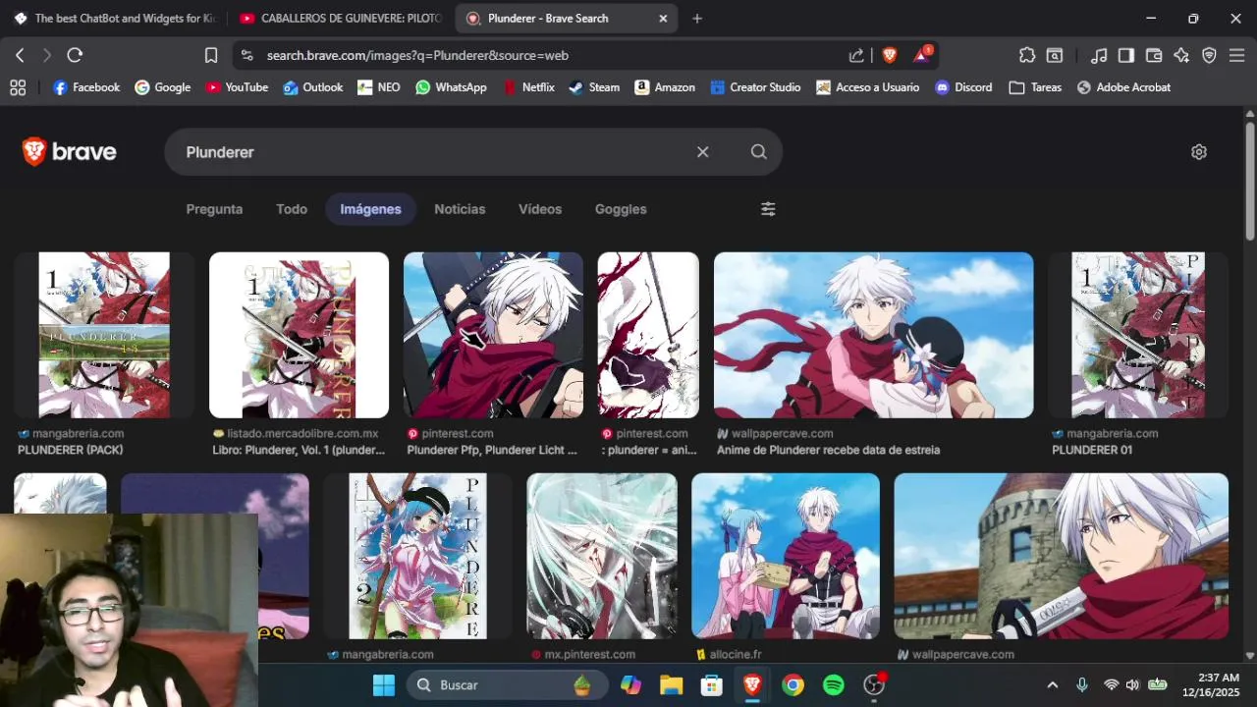1257x707 pixels.
Task: Submit search with the magnifier icon
Action: click(x=758, y=152)
